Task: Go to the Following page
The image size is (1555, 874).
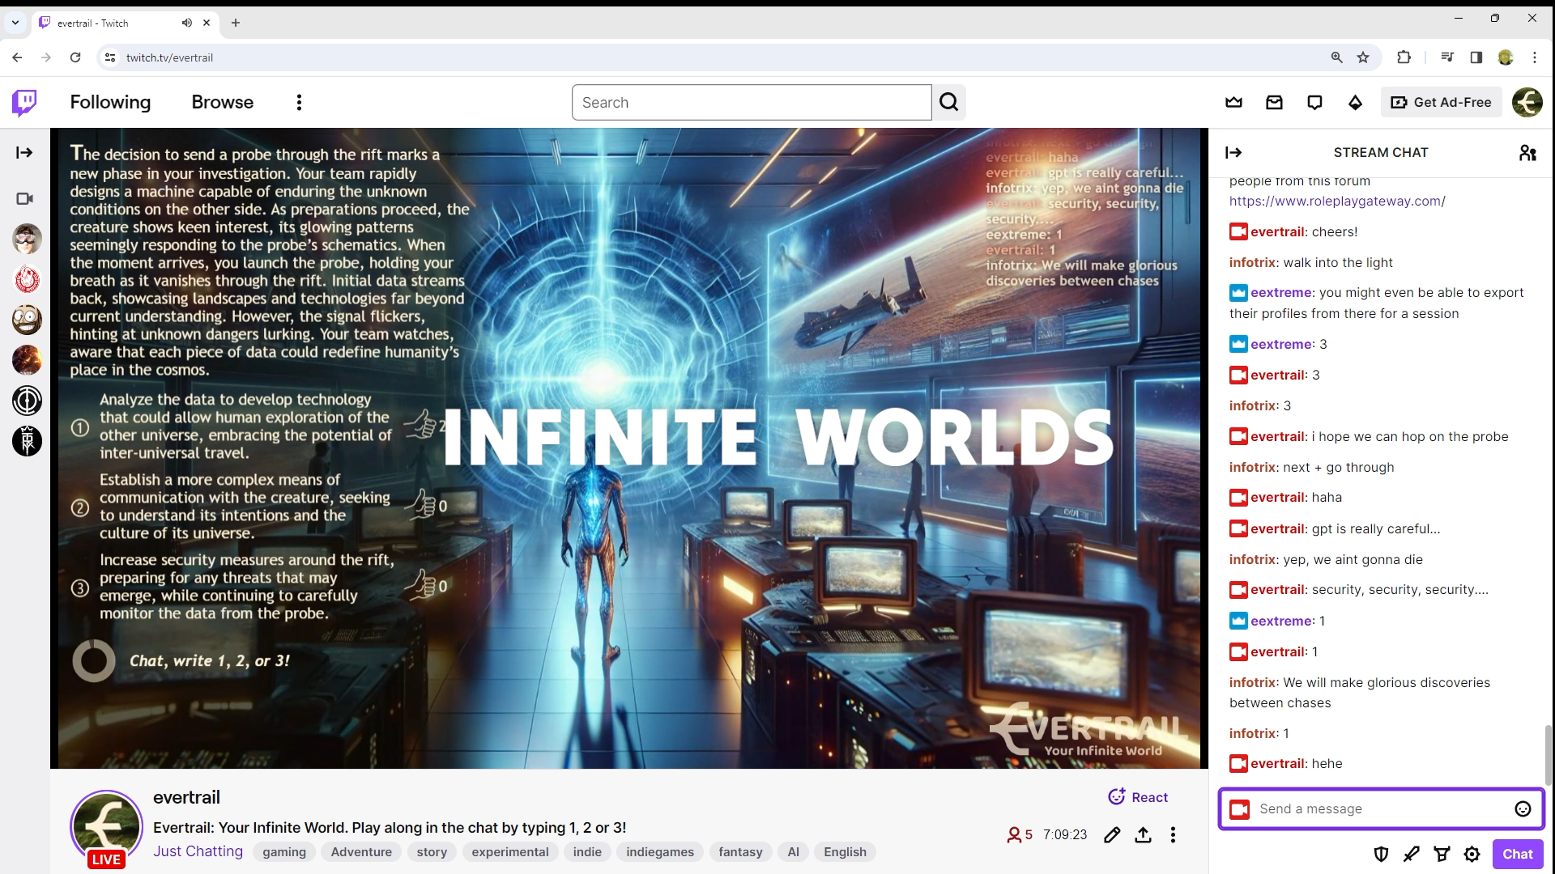Action: (110, 103)
